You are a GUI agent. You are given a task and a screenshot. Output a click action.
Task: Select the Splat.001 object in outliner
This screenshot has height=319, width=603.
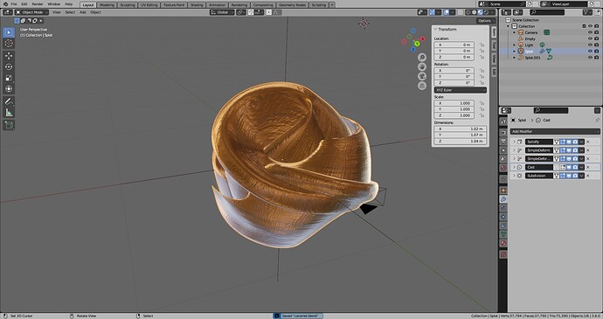click(x=532, y=58)
